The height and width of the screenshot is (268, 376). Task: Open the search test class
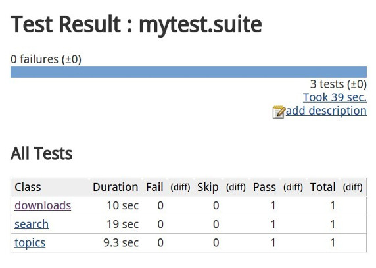coord(32,225)
